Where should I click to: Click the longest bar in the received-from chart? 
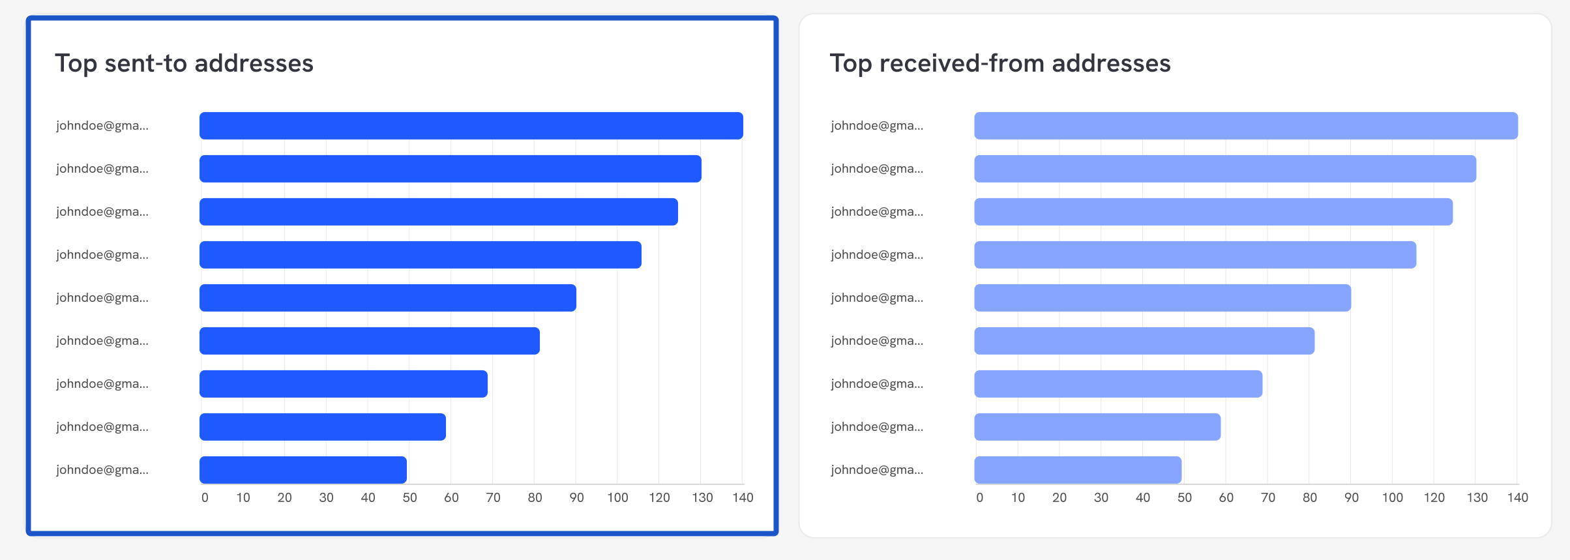coord(1245,126)
